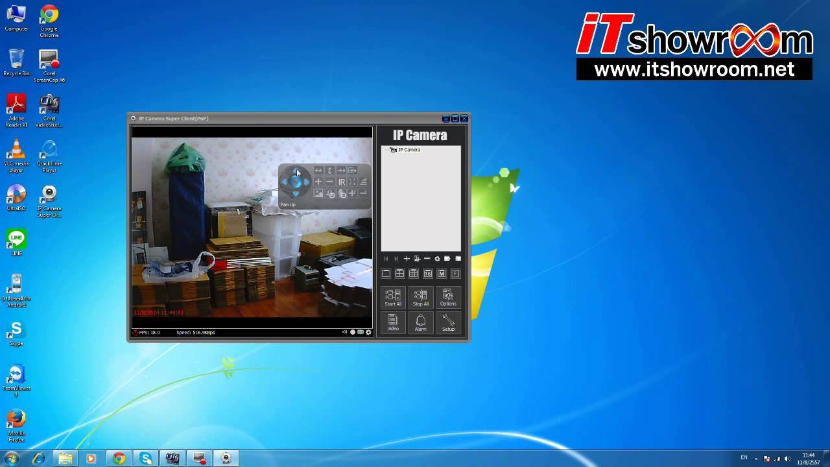The image size is (830, 467).
Task: Click the camera record icon under the list
Action: click(x=447, y=259)
